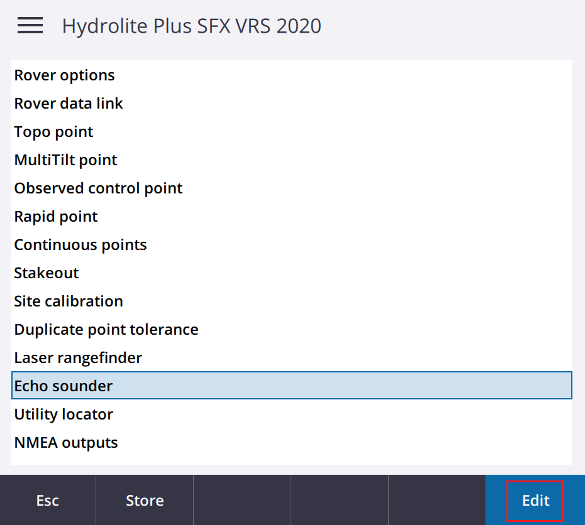This screenshot has height=525, width=585.
Task: Open Site calibration list item
Action: [x=292, y=301]
